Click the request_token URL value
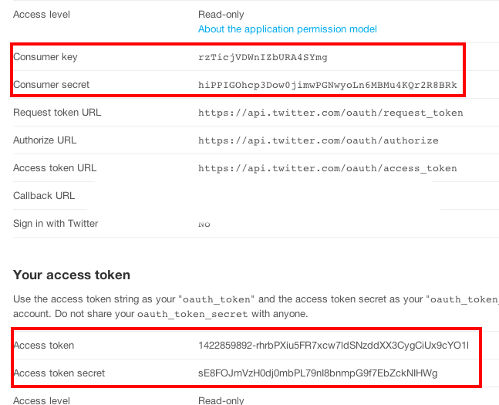The width and height of the screenshot is (499, 405). point(330,113)
